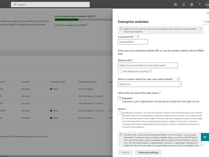Click the Connection ID input field

click(x=133, y=42)
